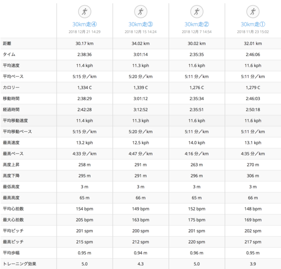Click max heart rate 163 bpm
This screenshot has height=269, width=281.
pos(140,220)
